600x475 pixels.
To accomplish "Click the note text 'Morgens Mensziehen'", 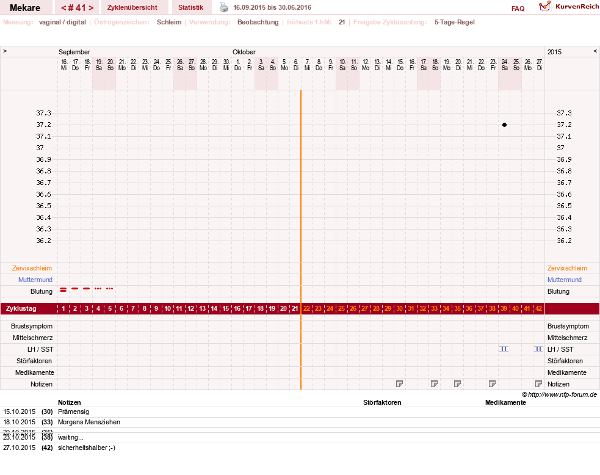I will click(89, 422).
